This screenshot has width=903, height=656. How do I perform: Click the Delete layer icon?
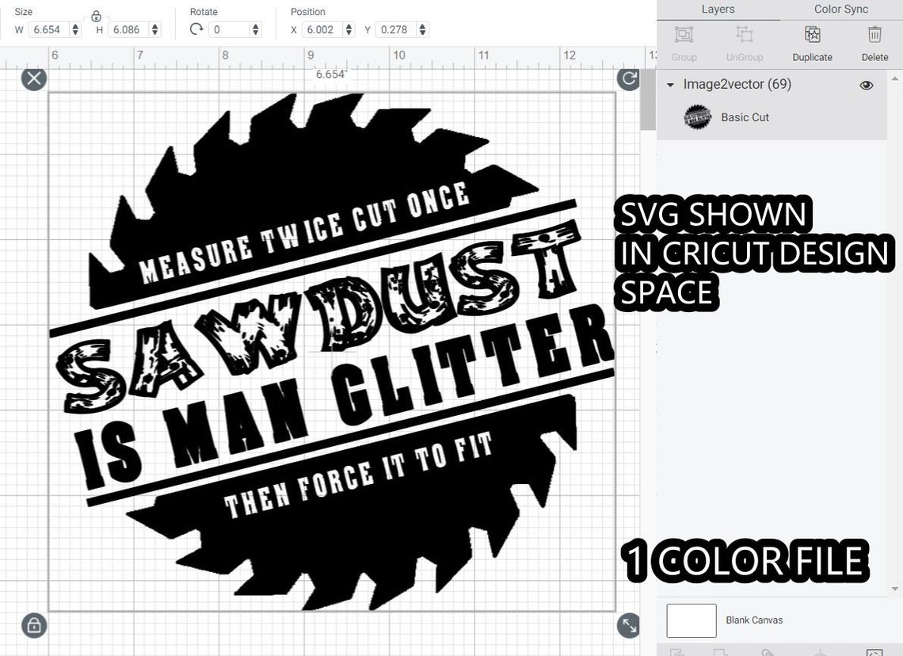pos(874,35)
